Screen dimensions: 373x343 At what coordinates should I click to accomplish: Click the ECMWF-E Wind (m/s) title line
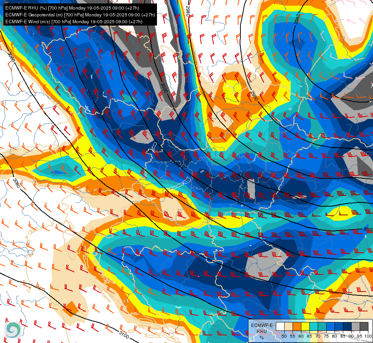tap(74, 22)
